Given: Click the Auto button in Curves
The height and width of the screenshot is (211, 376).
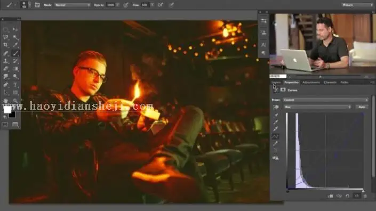Looking at the screenshot, I should click(x=362, y=107).
